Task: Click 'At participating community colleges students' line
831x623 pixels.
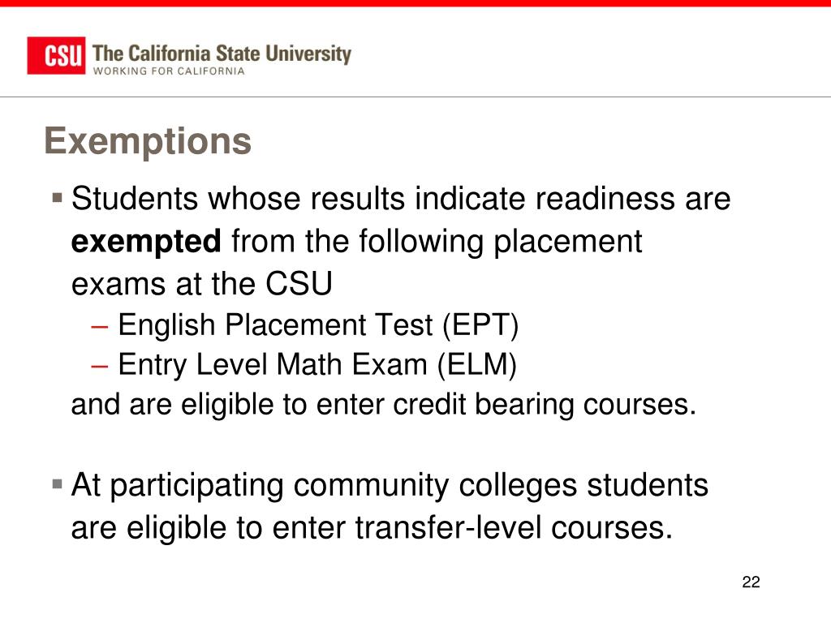Action: pyautogui.click(x=390, y=486)
